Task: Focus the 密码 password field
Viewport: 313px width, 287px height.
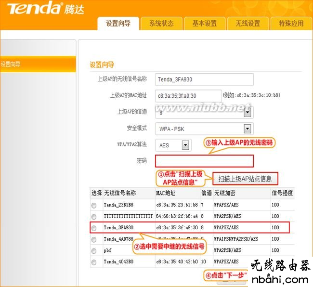Action: coord(204,161)
